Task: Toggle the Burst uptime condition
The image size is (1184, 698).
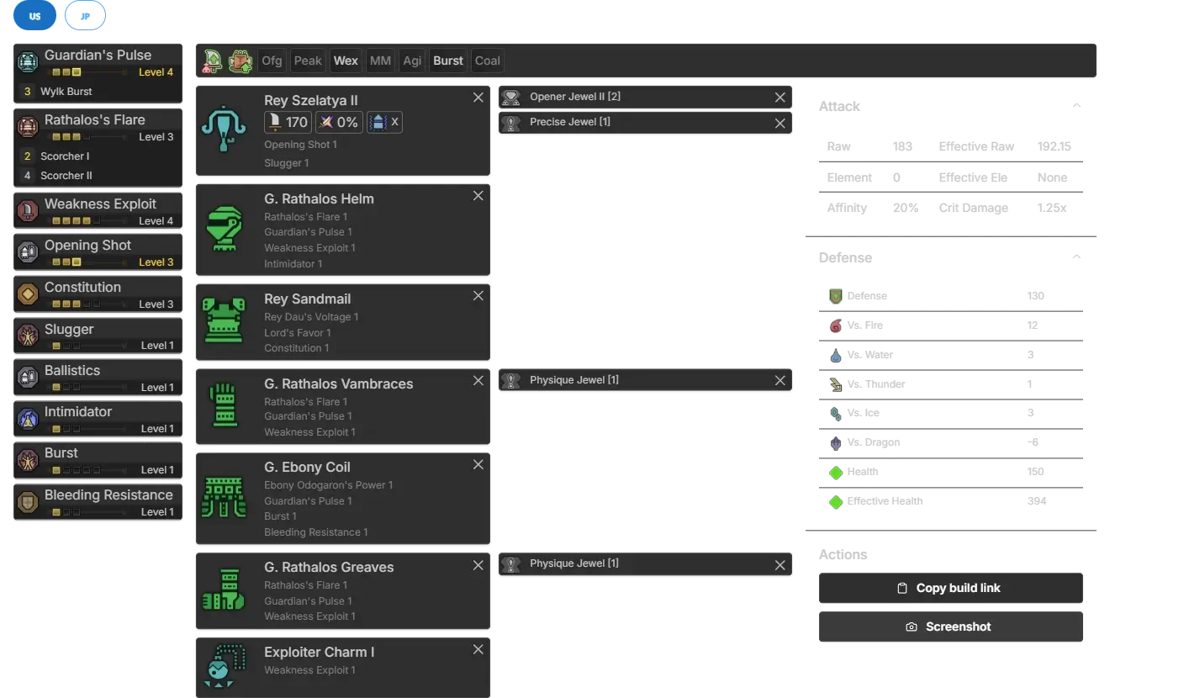Action: point(447,61)
